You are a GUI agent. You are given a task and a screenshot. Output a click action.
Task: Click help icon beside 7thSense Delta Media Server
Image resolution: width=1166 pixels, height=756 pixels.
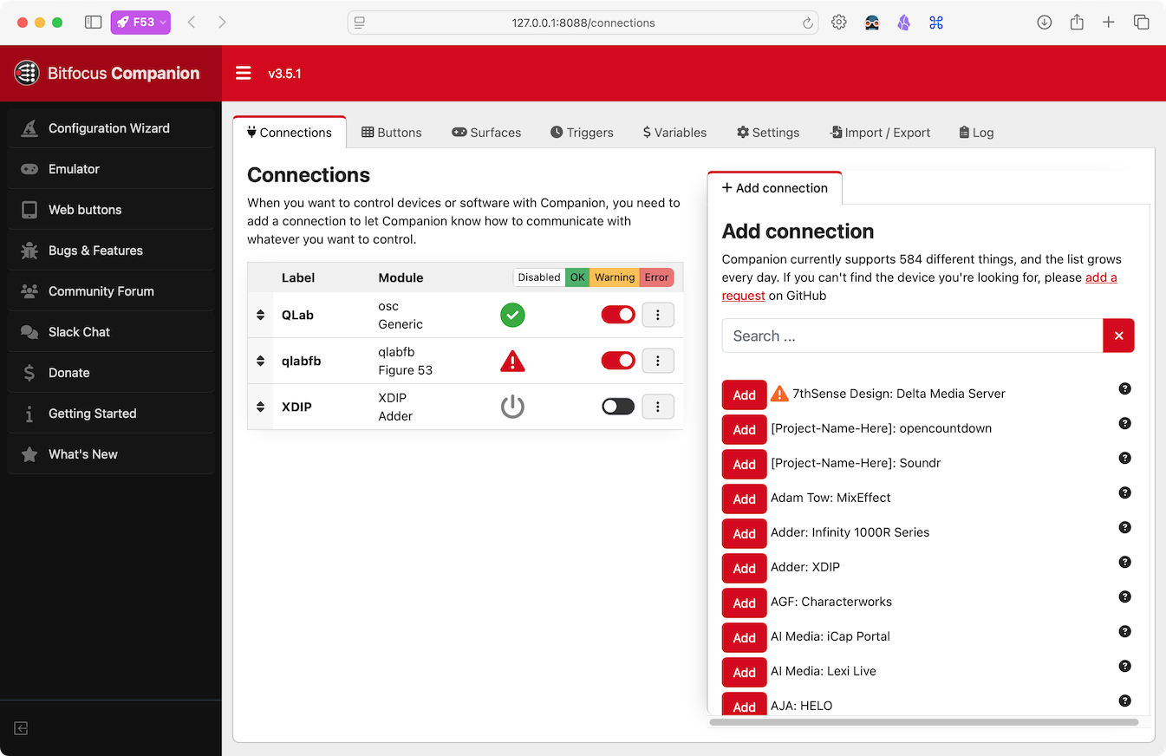[x=1124, y=388]
